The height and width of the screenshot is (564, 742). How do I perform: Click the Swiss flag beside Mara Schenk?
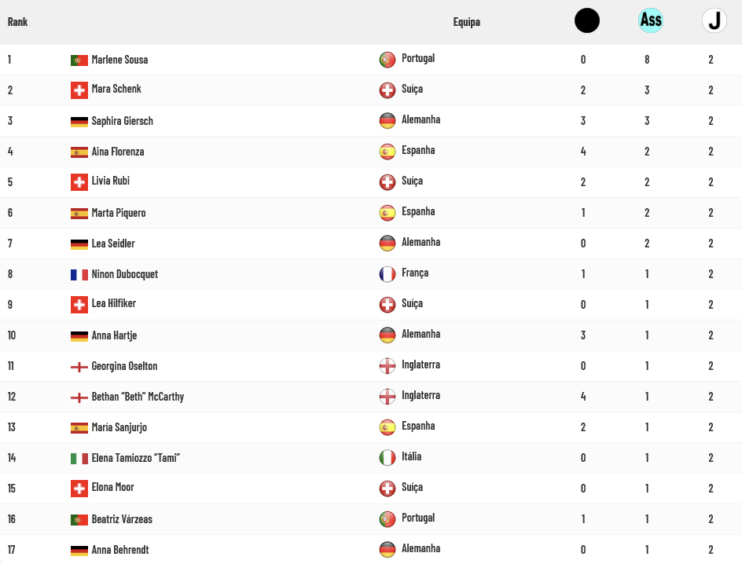click(x=79, y=90)
